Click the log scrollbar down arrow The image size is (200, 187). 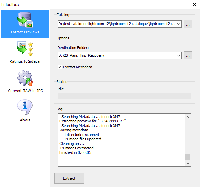point(188,163)
